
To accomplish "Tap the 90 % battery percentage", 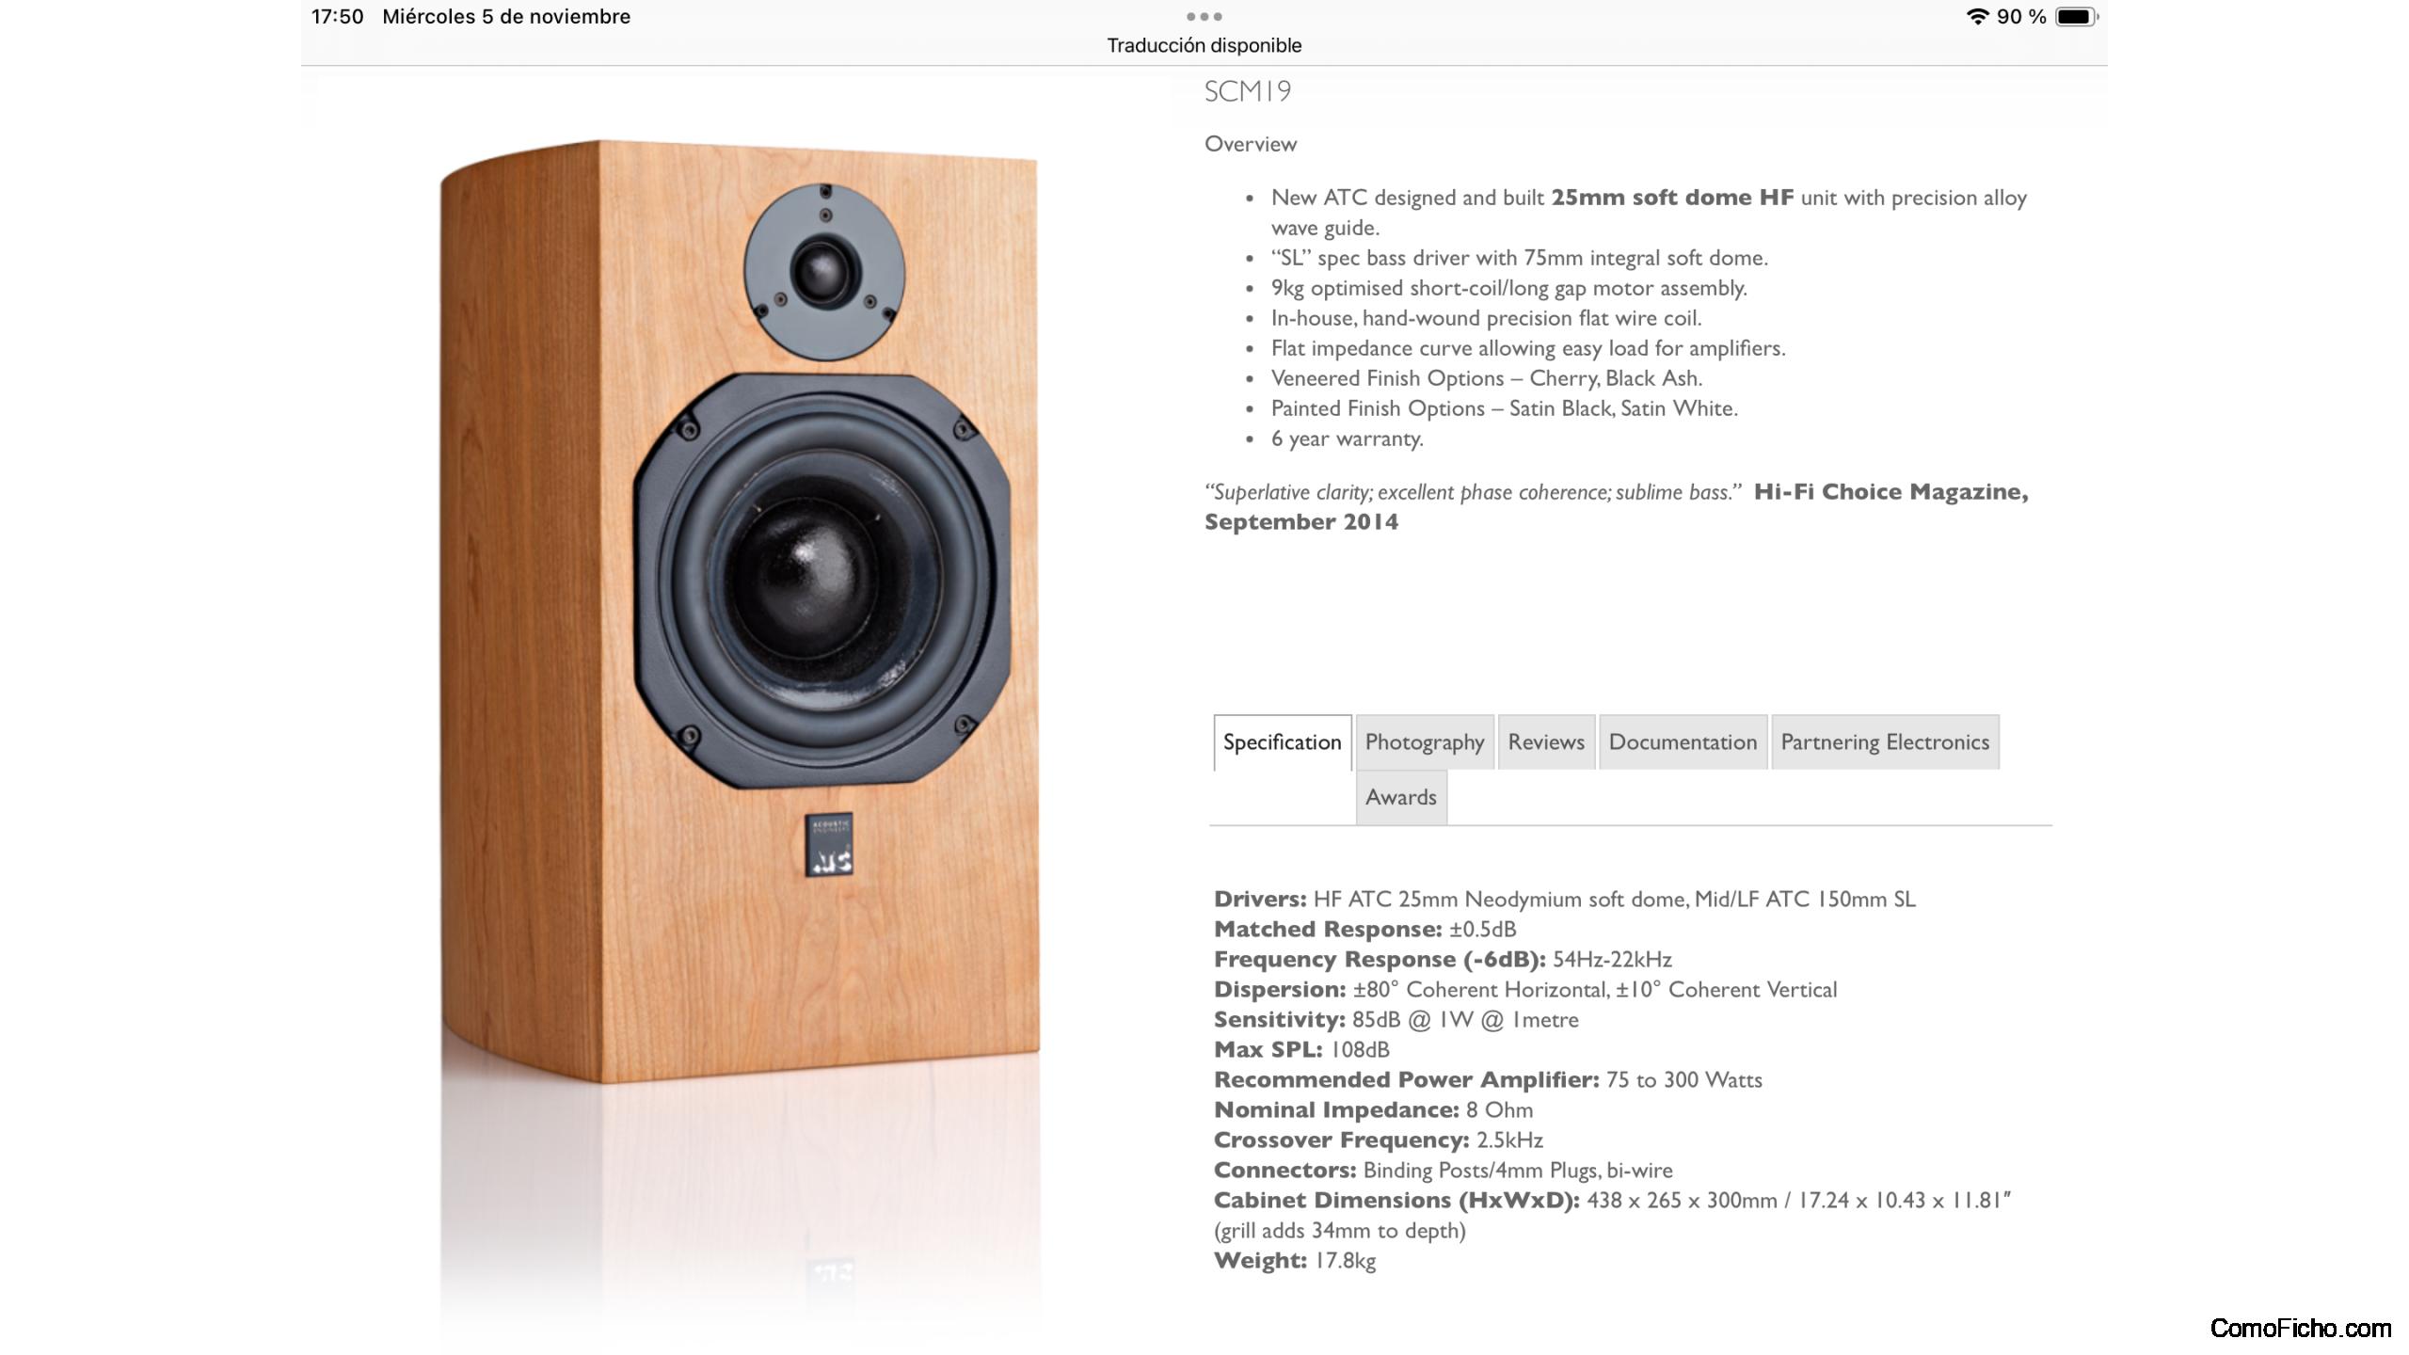I will coord(2021,16).
